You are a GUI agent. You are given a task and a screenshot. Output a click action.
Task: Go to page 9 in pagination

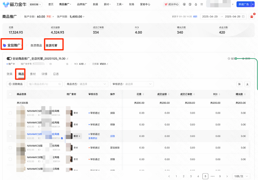click(x=220, y=176)
